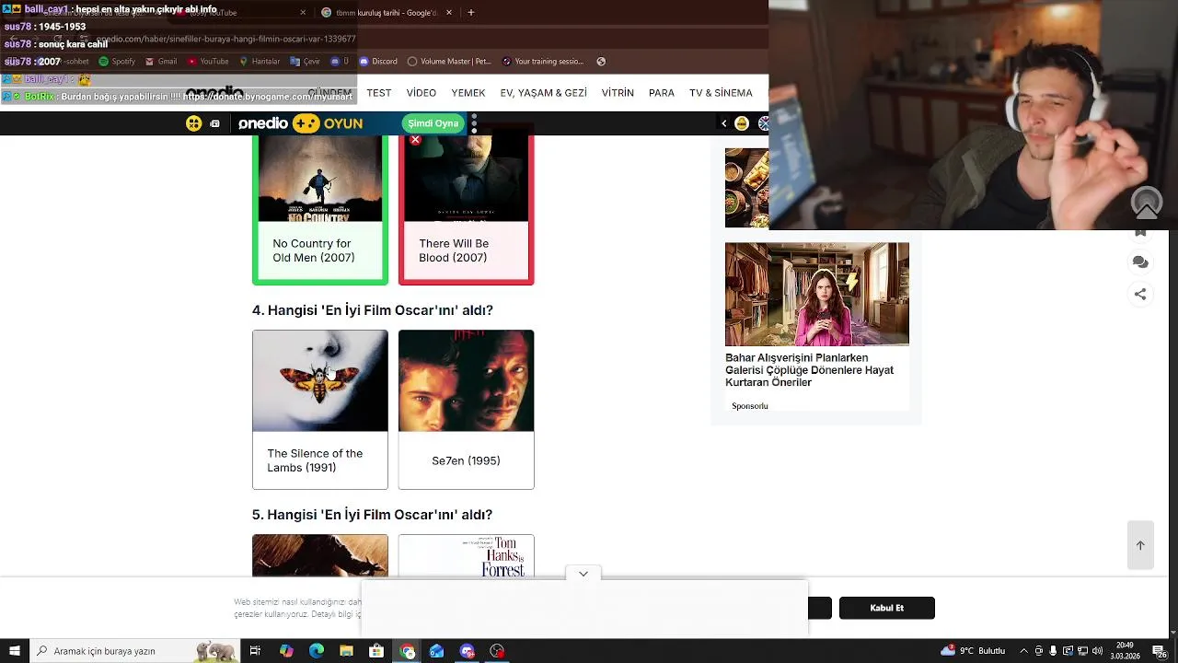Open Outlook from the taskbar
Screen dimensions: 1178x663
(437, 651)
